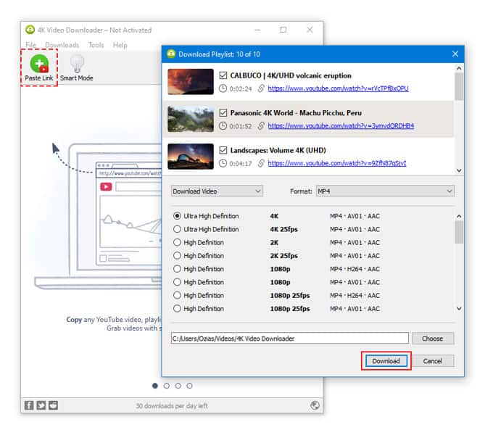
Task: Click the playlist scrollbar thumb
Action: 459,86
